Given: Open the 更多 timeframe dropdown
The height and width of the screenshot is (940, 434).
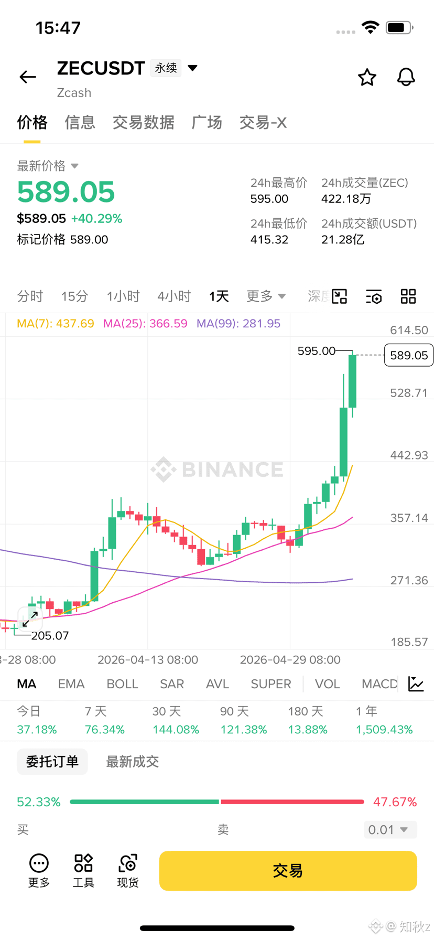Looking at the screenshot, I should click(x=266, y=296).
